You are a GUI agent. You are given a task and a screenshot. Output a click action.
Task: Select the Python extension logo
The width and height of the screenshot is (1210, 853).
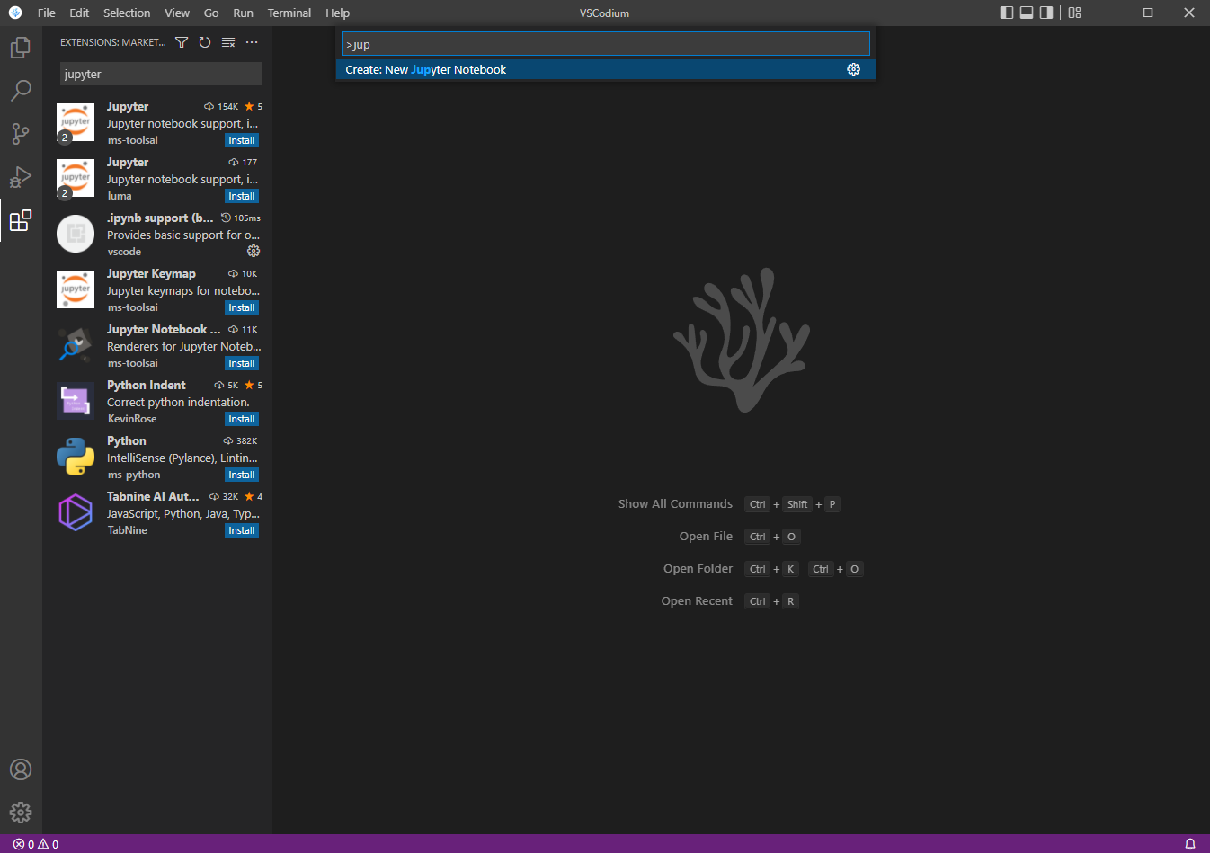(76, 457)
